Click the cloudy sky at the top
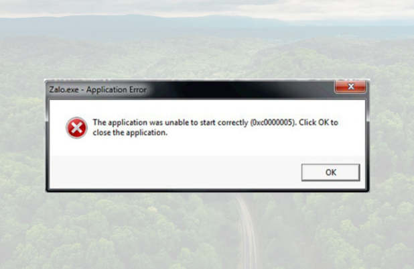Viewport: 414px width, 269px height. (x=207, y=7)
